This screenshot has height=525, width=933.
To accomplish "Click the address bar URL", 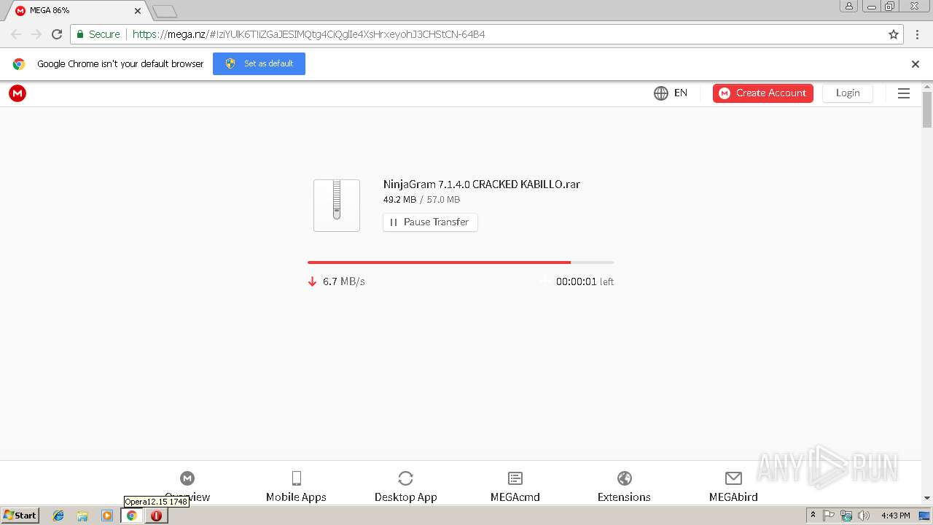I will [x=308, y=34].
